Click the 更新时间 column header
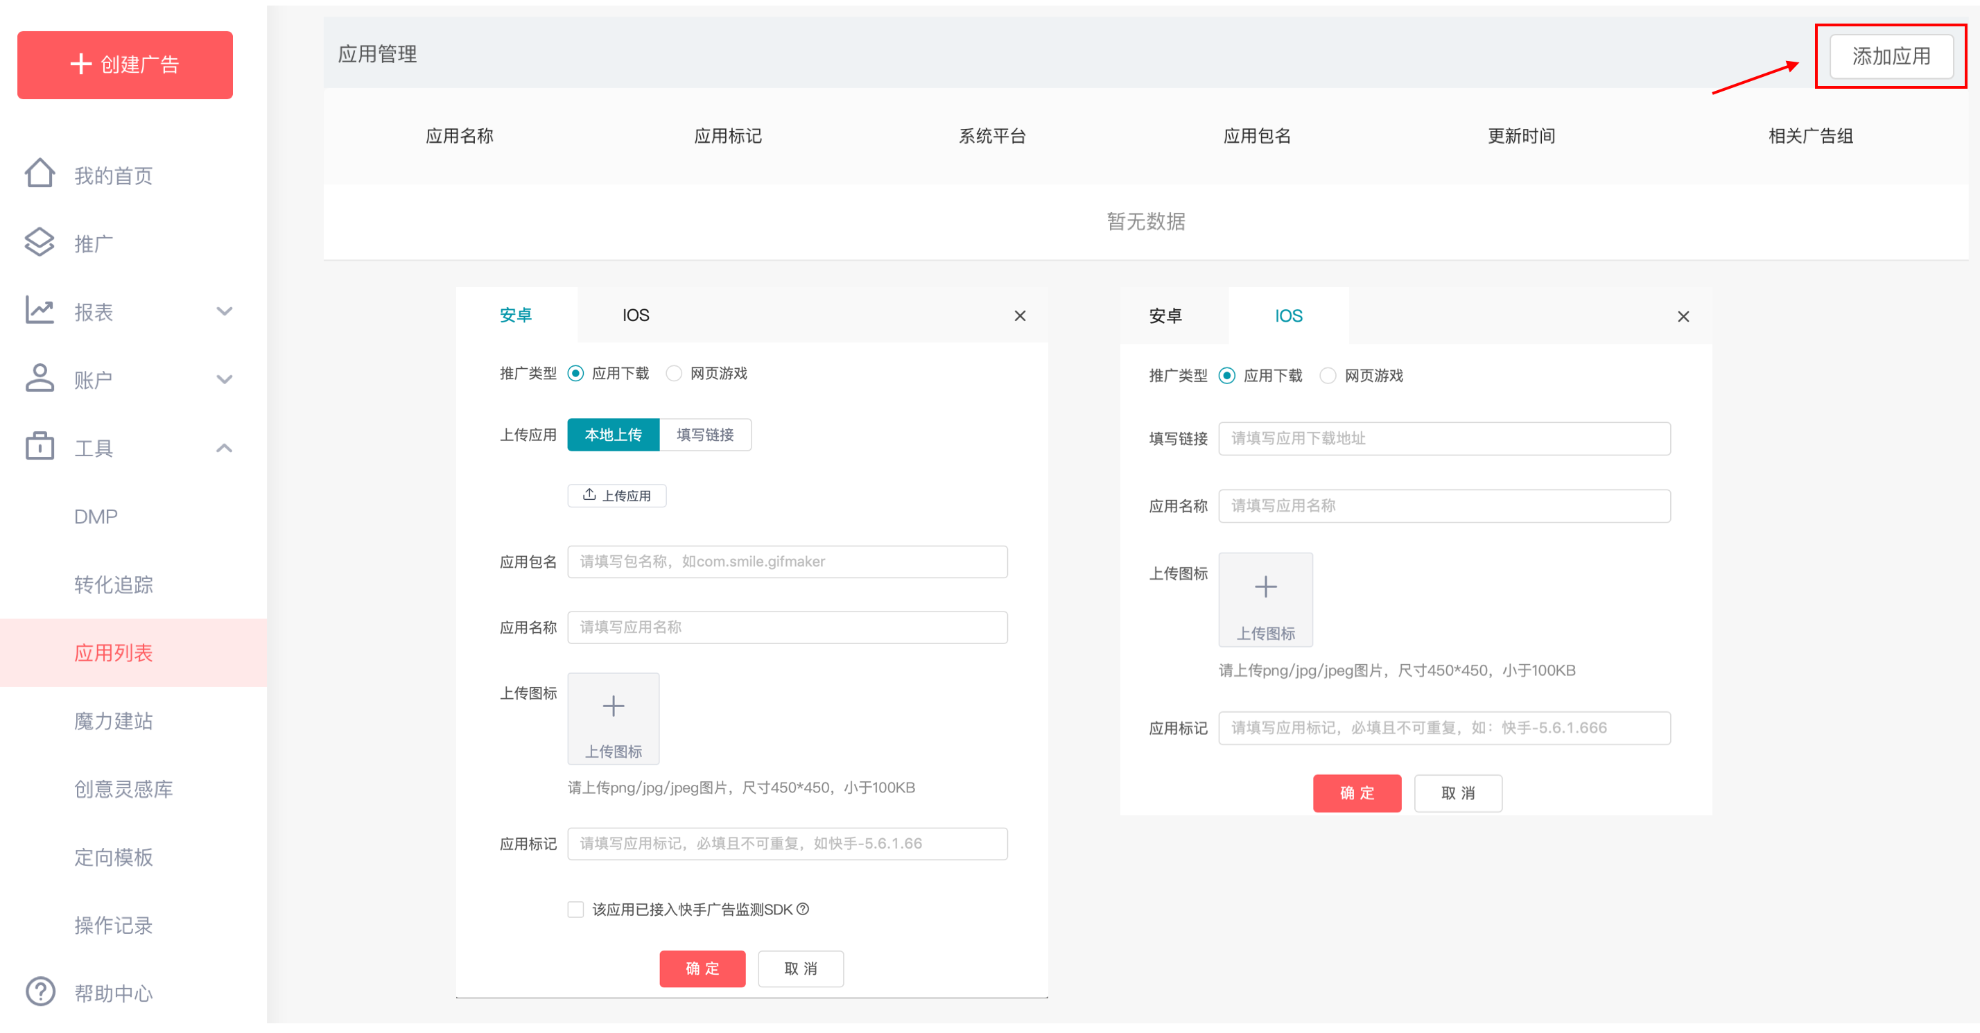This screenshot has height=1033, width=1980. [1522, 136]
